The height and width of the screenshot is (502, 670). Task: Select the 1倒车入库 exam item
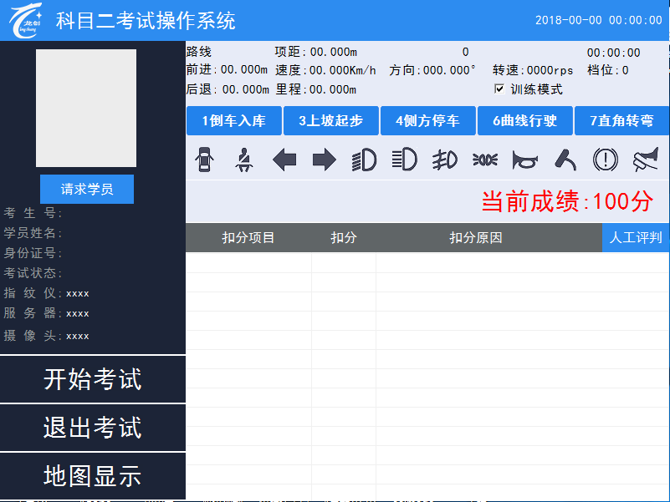[233, 121]
